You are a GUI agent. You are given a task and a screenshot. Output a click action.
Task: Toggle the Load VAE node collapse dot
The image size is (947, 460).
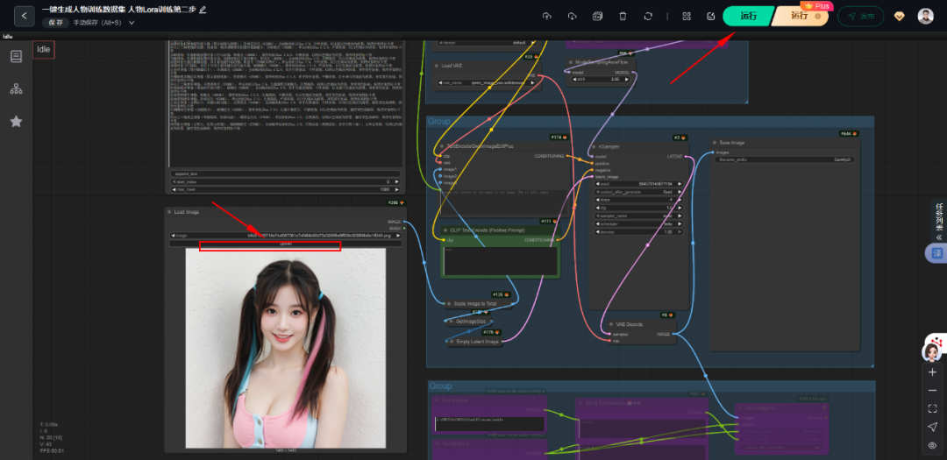point(437,65)
